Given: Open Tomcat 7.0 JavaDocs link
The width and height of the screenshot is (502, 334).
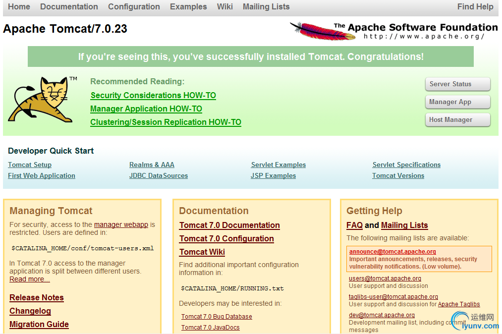Looking at the screenshot, I should pyautogui.click(x=210, y=327).
